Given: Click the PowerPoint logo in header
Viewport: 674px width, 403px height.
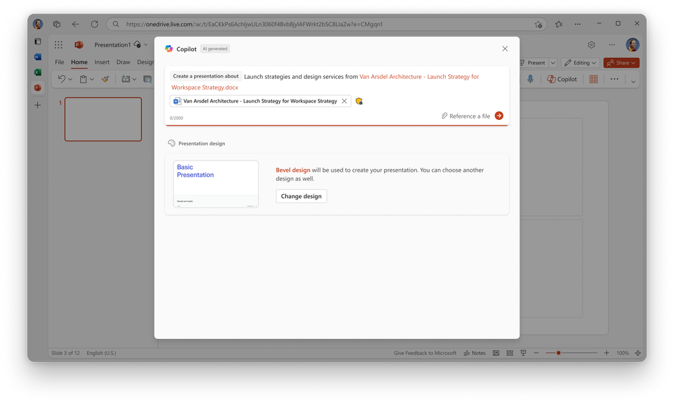Looking at the screenshot, I should pyautogui.click(x=79, y=44).
